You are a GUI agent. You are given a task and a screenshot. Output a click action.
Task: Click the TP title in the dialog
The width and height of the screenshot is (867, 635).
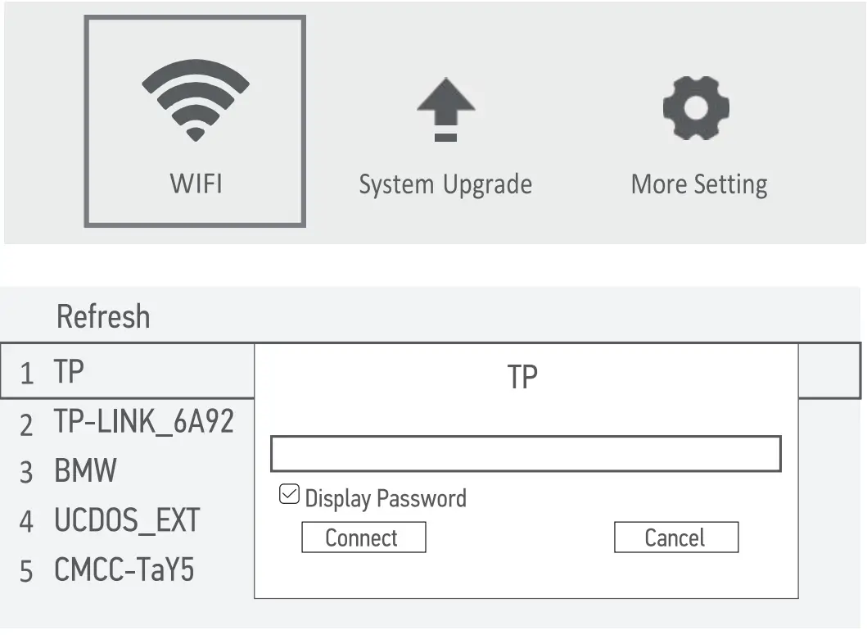[522, 377]
